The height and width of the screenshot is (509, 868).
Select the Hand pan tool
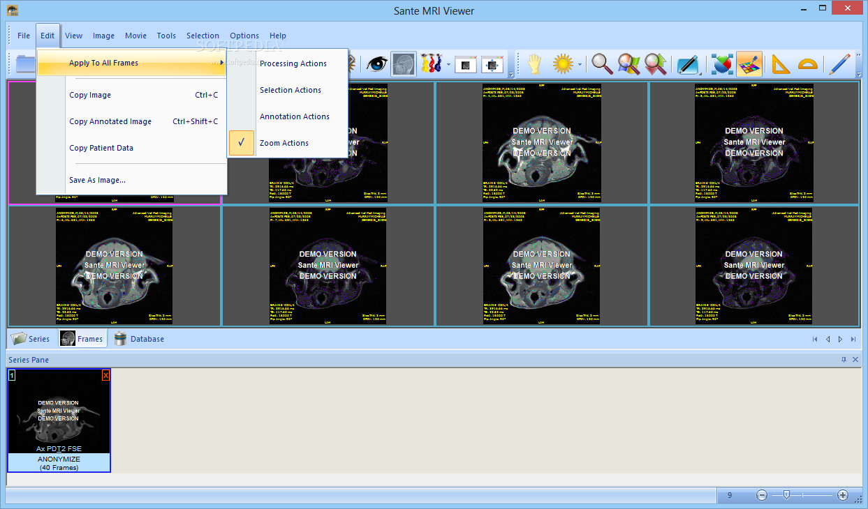coord(534,64)
